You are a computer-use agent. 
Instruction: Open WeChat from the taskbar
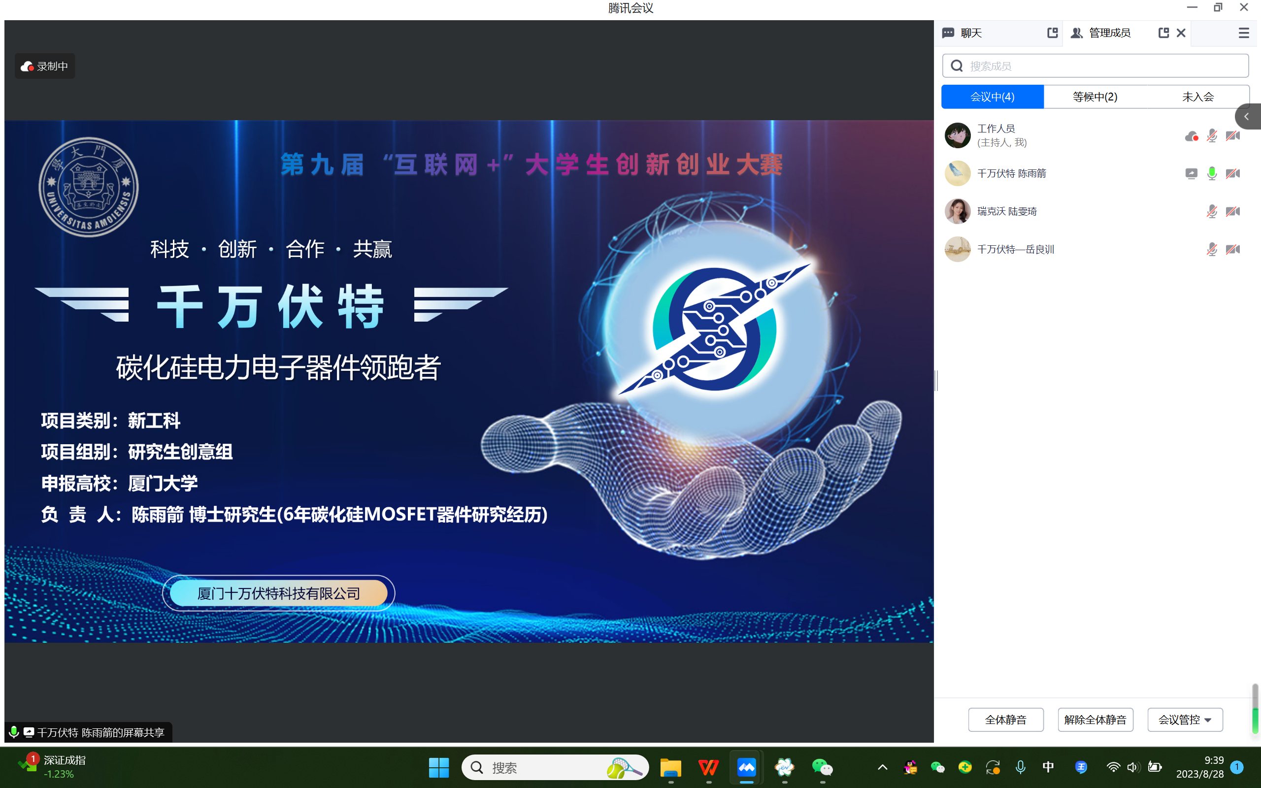click(x=823, y=768)
